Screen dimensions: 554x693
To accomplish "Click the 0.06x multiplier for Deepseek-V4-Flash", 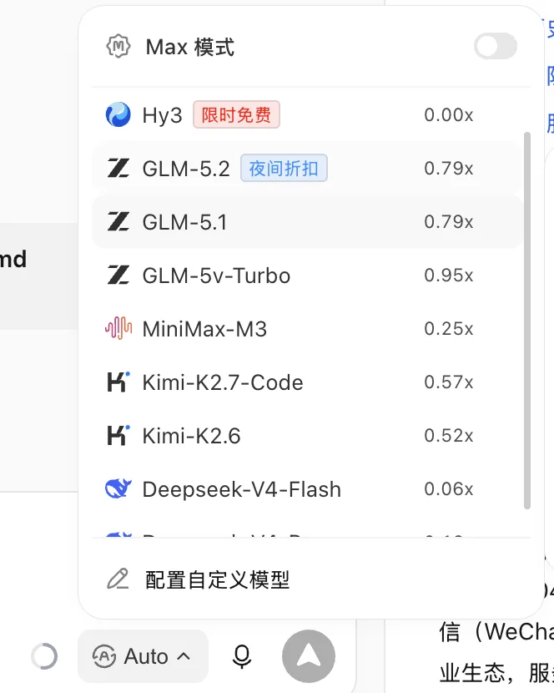I will (448, 489).
